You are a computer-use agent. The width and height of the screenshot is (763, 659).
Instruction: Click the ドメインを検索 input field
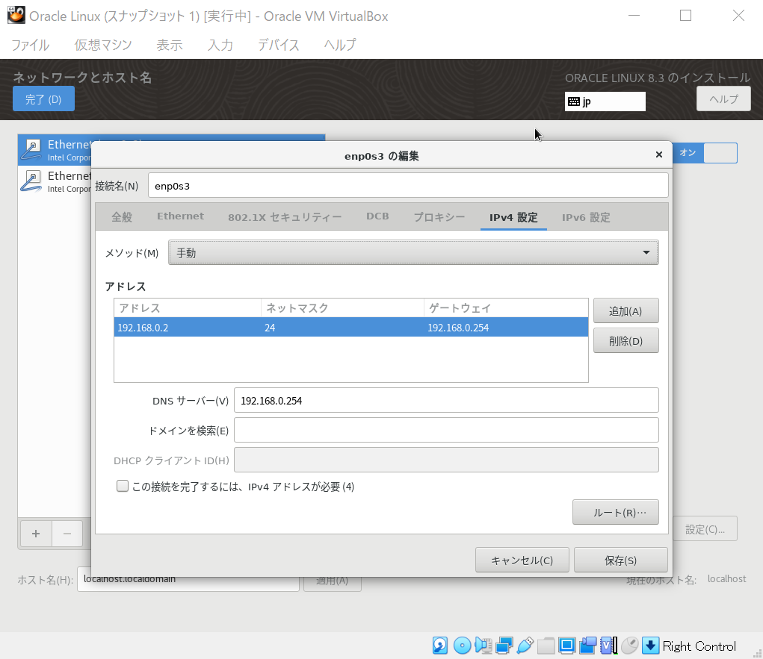pos(446,430)
